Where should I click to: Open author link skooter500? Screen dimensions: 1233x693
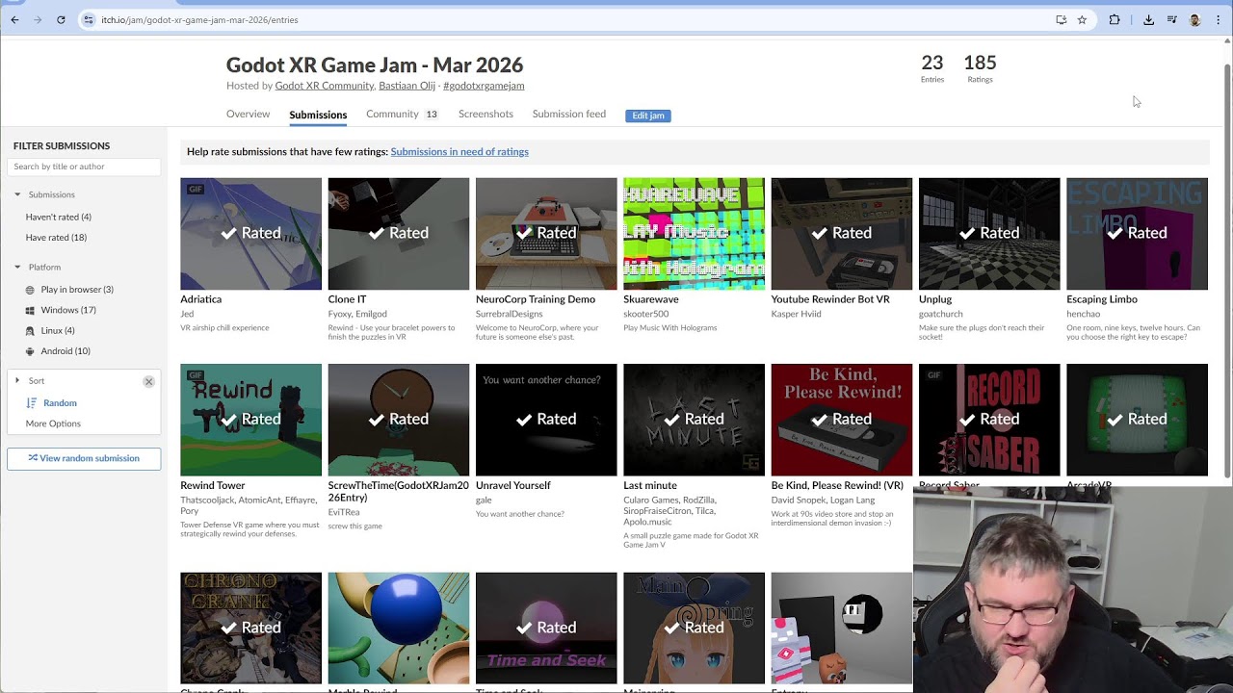pyautogui.click(x=645, y=314)
